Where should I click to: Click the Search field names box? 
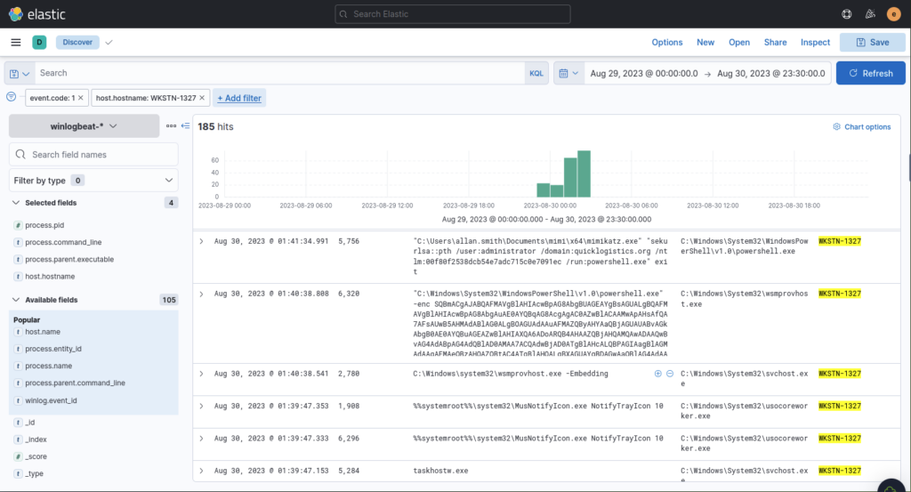[x=93, y=155]
